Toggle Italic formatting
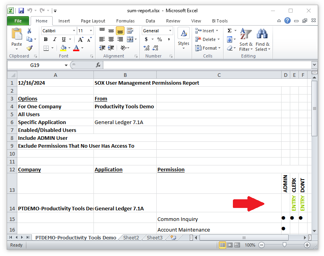Image resolution: width=324 pixels, height=256 pixels. pos(55,39)
